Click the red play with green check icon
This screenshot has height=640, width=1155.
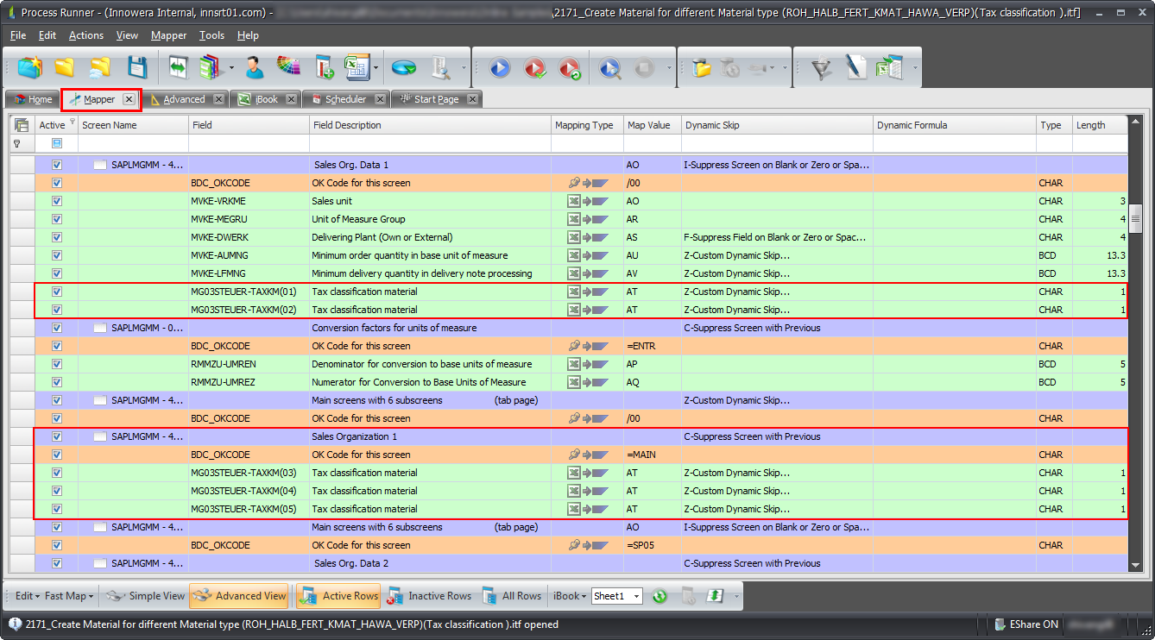534,68
